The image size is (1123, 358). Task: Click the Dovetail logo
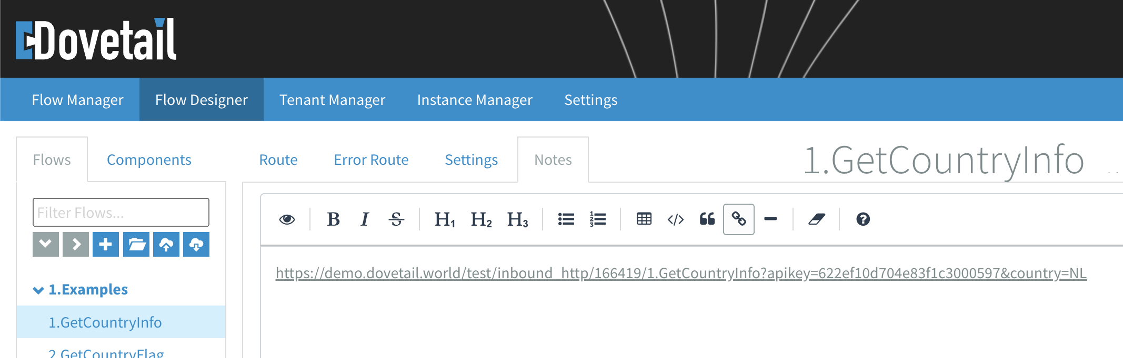tap(96, 39)
